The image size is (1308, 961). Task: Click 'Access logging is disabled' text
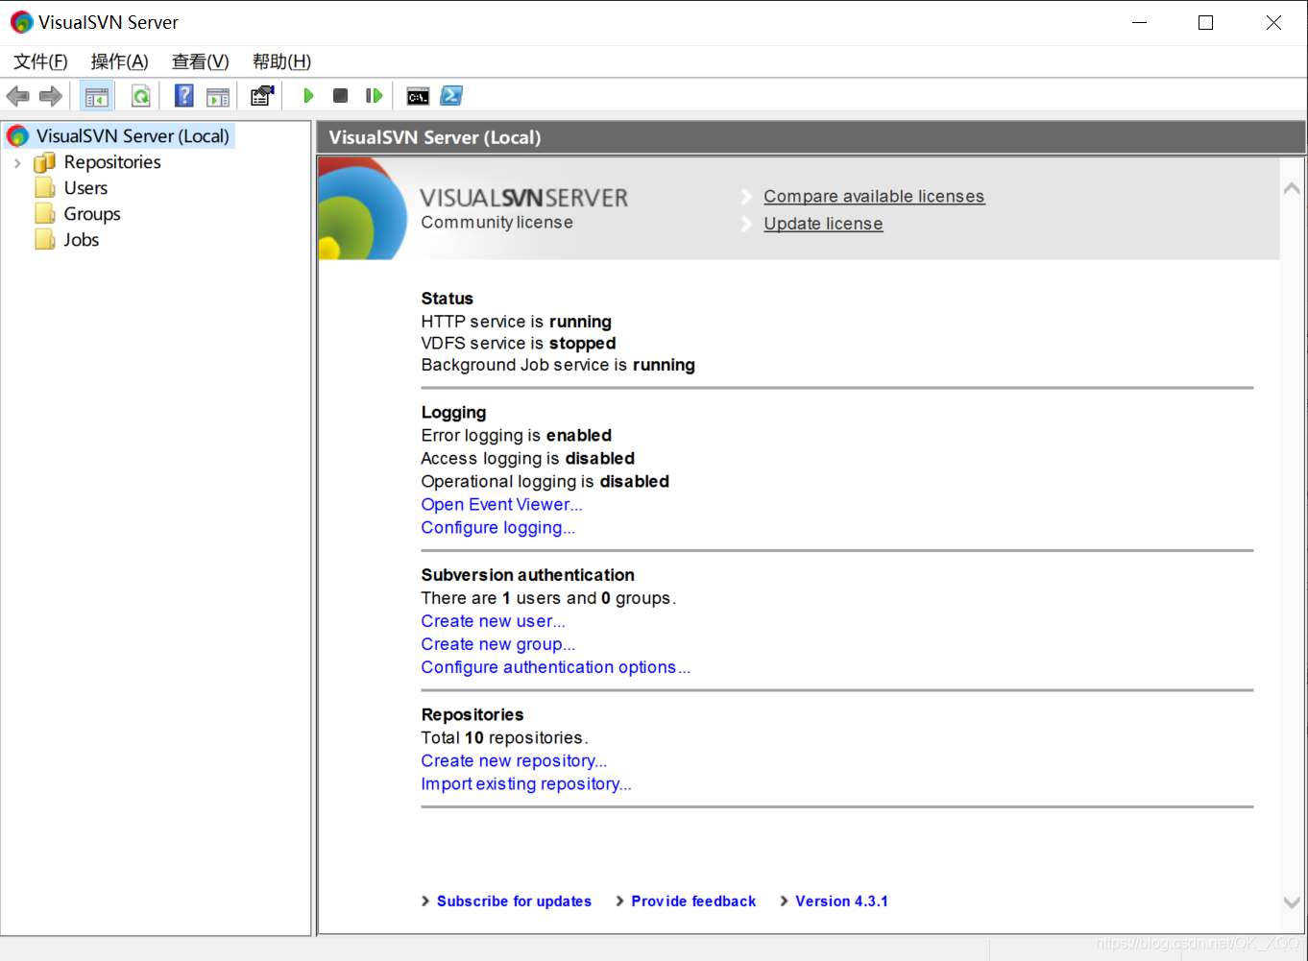click(x=527, y=459)
